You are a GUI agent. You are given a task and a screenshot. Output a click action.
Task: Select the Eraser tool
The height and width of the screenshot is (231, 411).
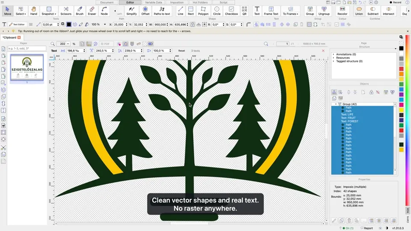tap(92, 11)
